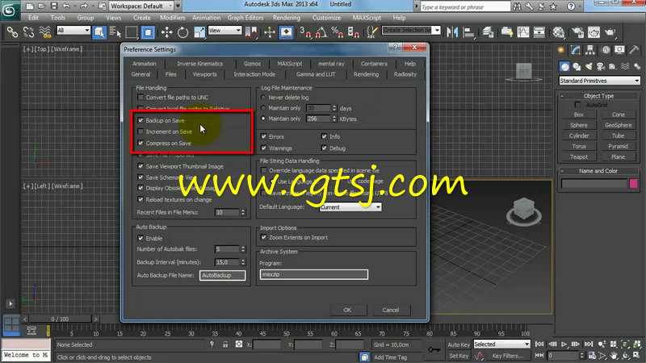Open Default Language Current dropdown
Image resolution: width=646 pixels, height=363 pixels.
350,207
